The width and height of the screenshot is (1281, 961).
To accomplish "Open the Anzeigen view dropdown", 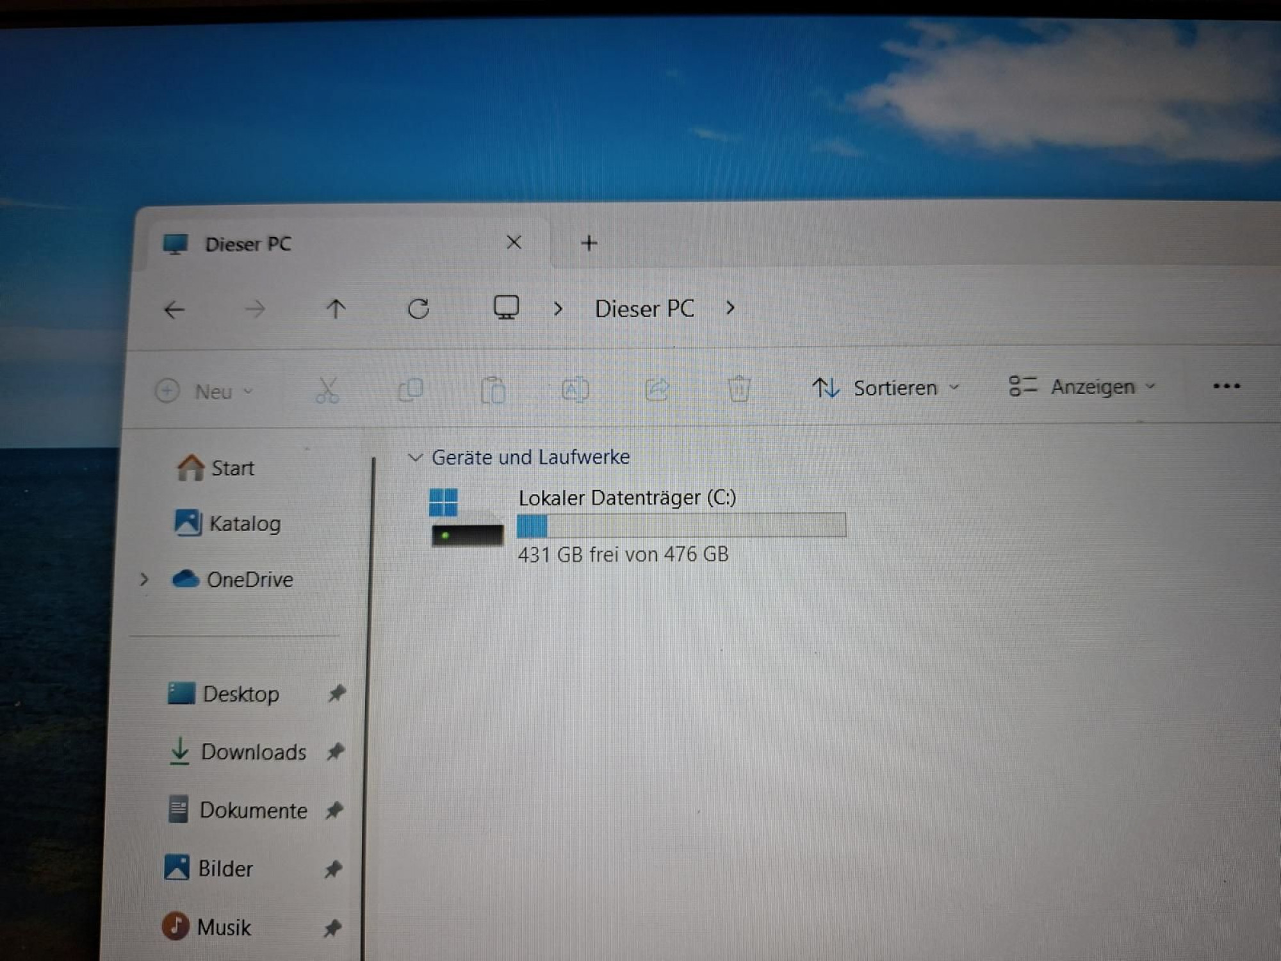I will (x=1082, y=386).
